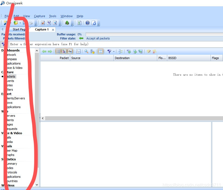The image size is (223, 190).
Task: Go to next packet with right green arrow
Action: [50, 51]
